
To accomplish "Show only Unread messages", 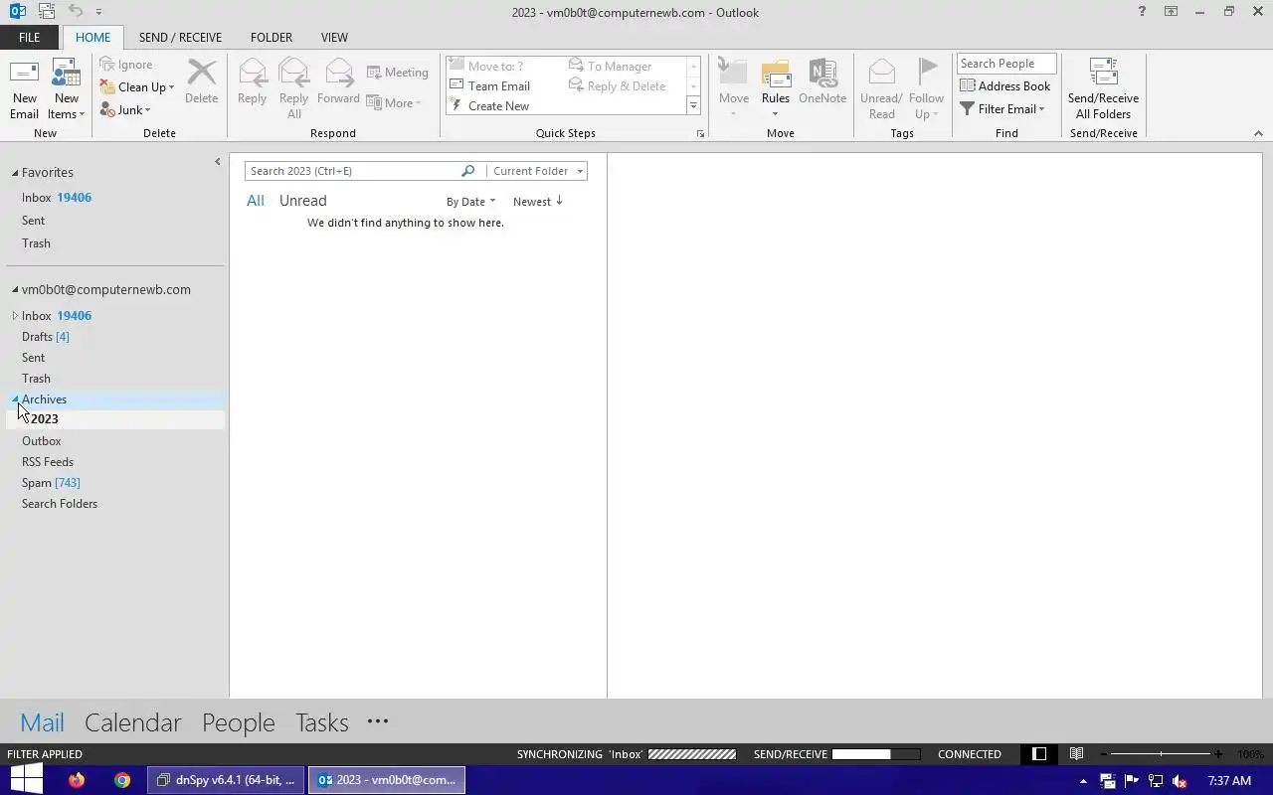I will click(302, 201).
